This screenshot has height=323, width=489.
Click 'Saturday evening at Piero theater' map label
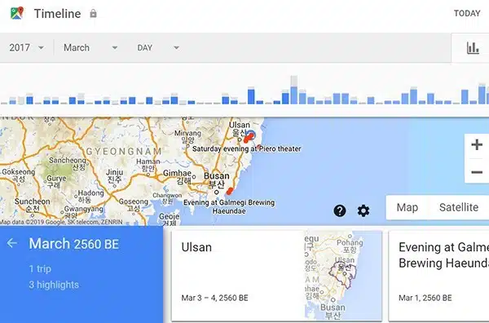click(246, 148)
